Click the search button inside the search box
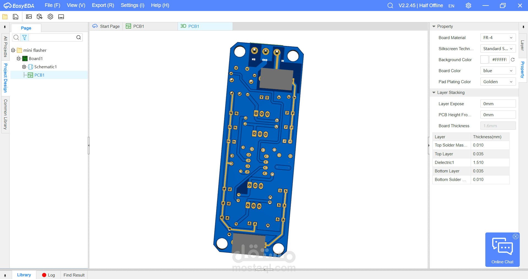Viewport: 528px width, 279px height. (79, 37)
